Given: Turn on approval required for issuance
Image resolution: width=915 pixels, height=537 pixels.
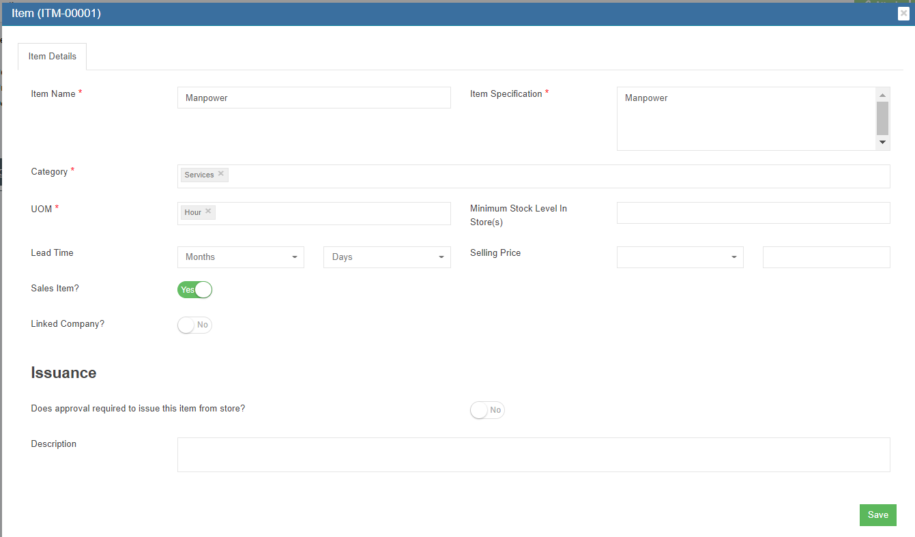Looking at the screenshot, I should point(487,410).
